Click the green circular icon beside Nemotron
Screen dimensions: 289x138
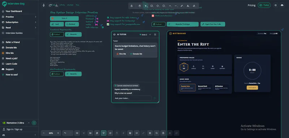point(34,123)
